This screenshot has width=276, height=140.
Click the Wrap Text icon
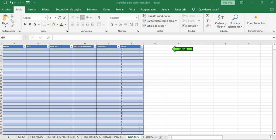(99, 18)
